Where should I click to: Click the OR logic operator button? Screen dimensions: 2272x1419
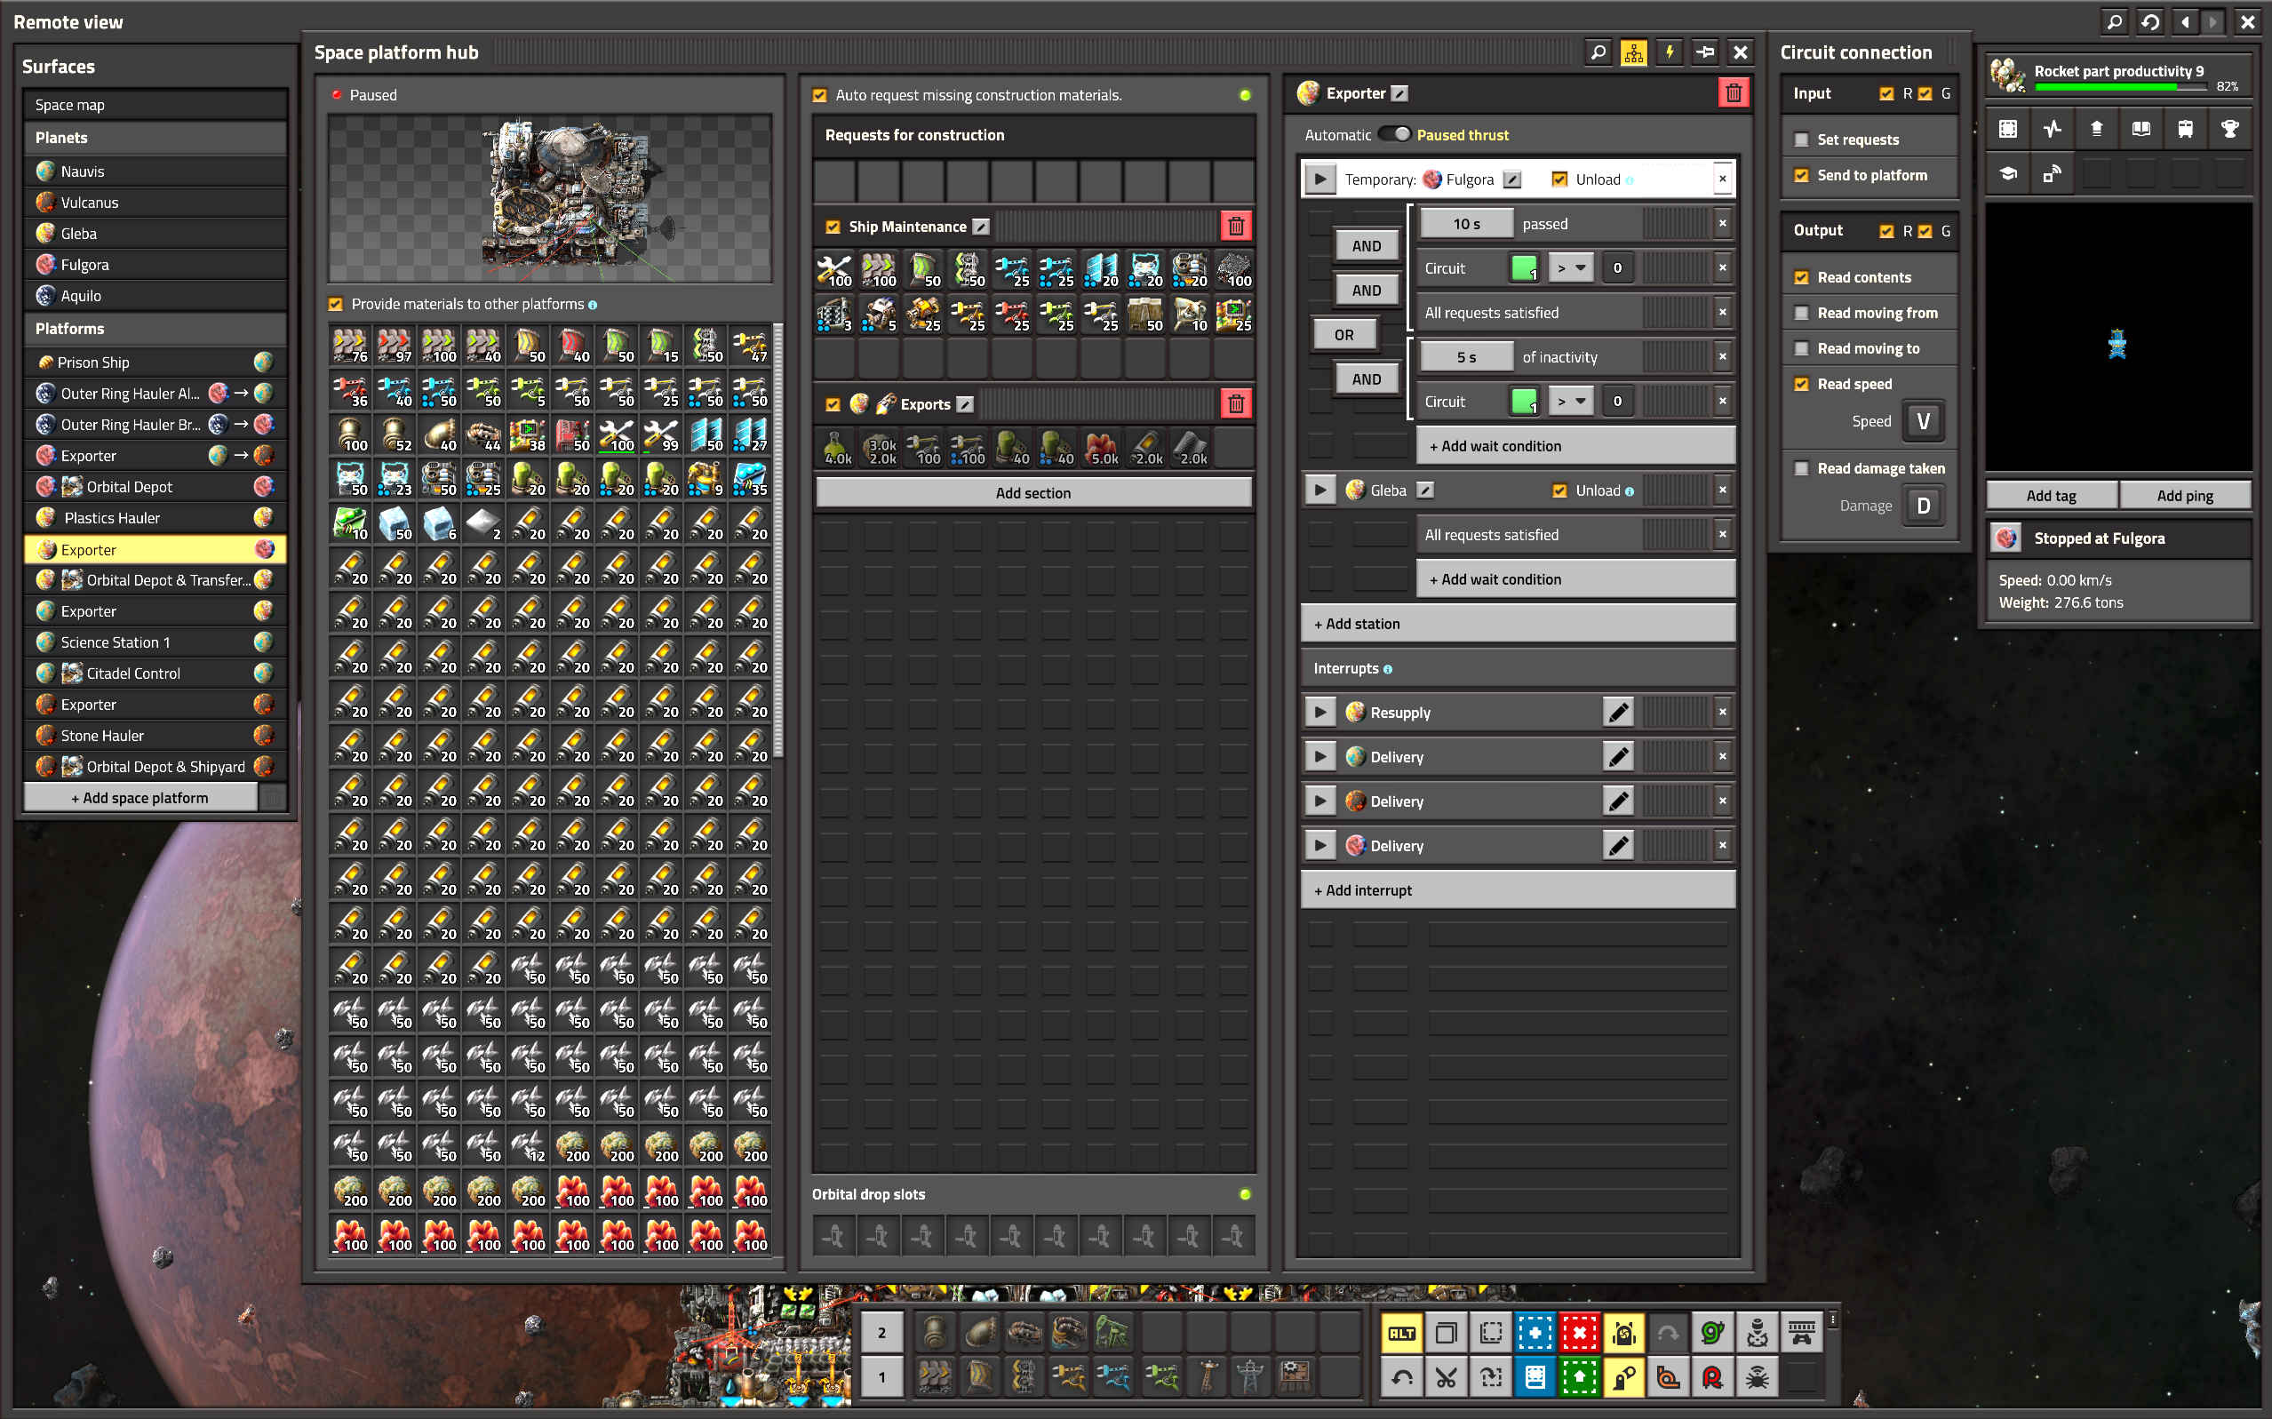tap(1343, 334)
